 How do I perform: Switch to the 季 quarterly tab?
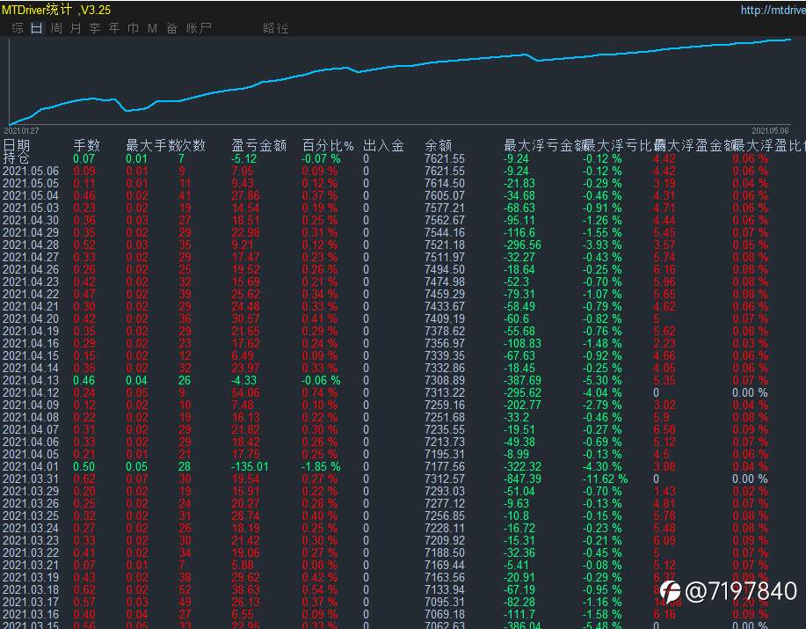pos(95,28)
